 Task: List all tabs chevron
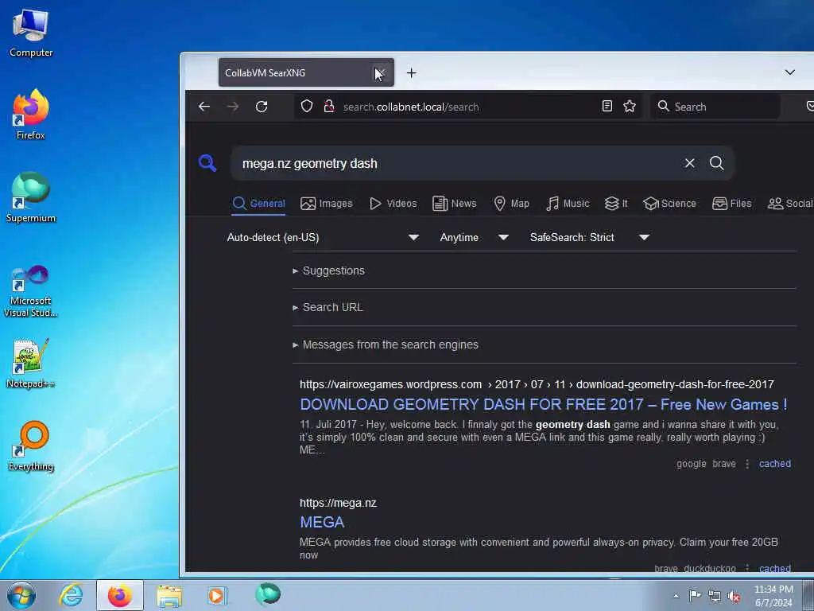coord(789,72)
